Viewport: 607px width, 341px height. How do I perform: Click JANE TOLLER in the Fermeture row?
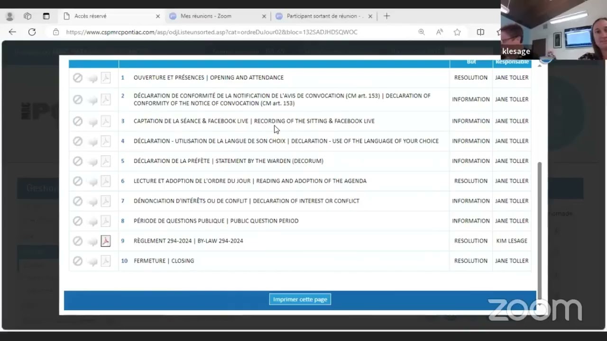click(512, 261)
